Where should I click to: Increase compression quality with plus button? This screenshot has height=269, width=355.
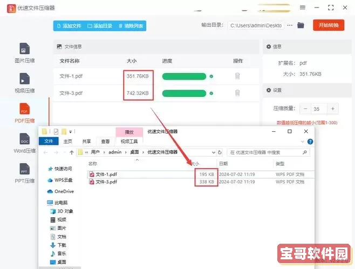click(332, 109)
